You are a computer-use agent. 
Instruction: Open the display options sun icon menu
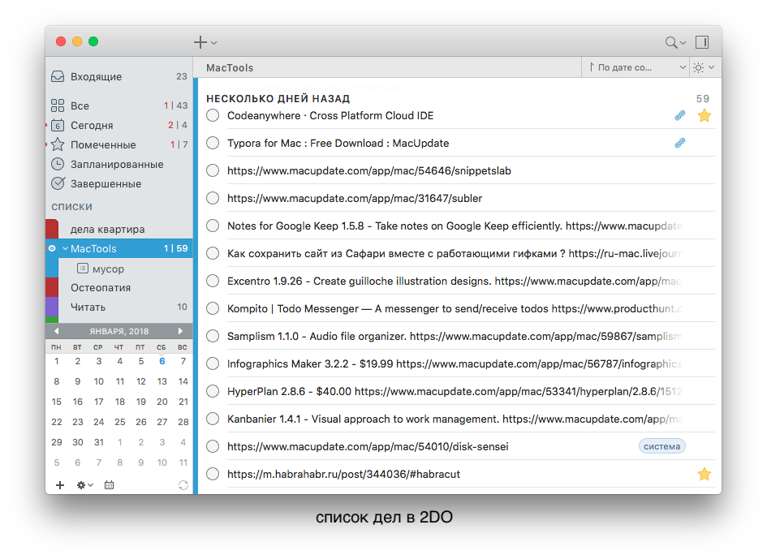(704, 67)
